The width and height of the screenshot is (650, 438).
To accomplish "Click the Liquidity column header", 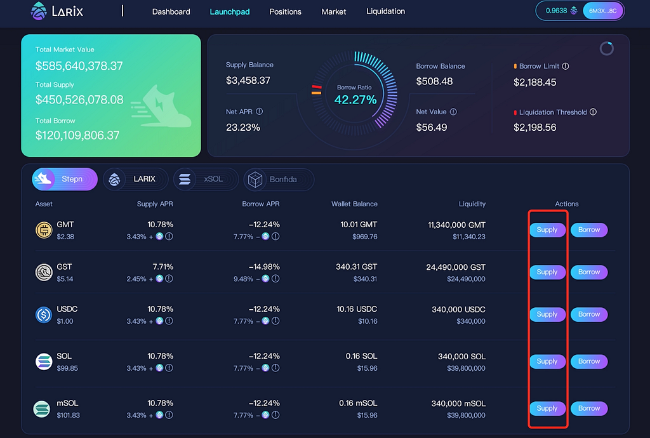I will point(472,204).
